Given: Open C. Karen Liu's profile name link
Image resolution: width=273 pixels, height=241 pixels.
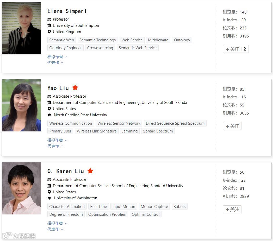Looking at the screenshot, I should click(65, 171).
